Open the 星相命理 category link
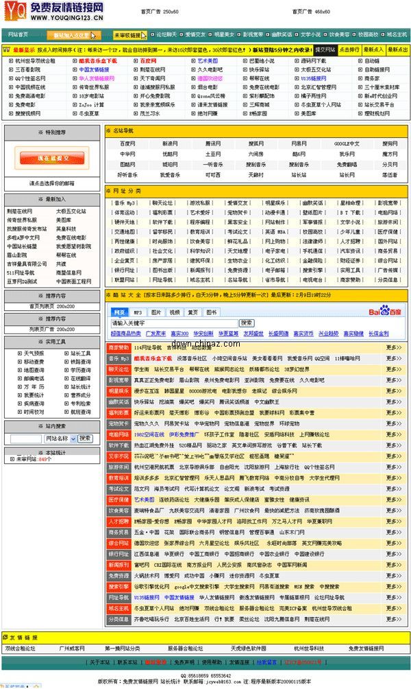The height and width of the screenshot is (689, 411). [350, 203]
